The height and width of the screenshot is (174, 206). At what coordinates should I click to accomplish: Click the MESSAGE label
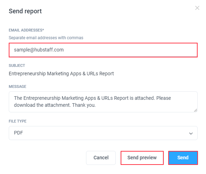click(17, 86)
